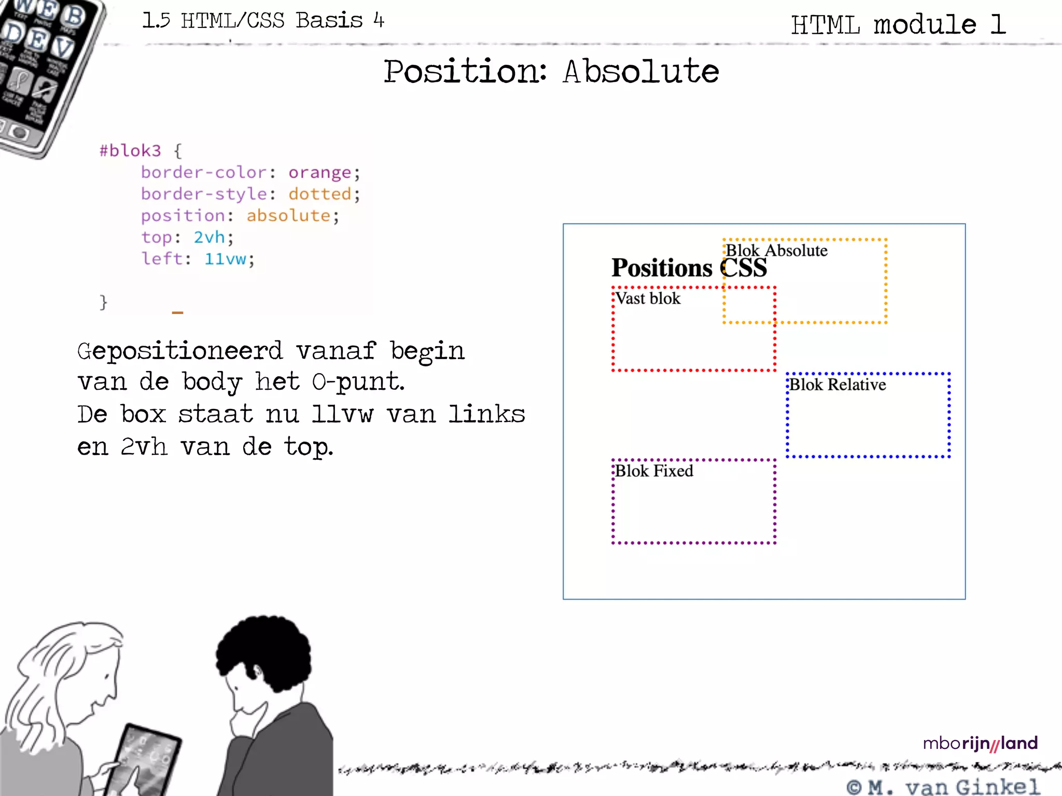This screenshot has width=1062, height=796.
Task: Click the 'border-style: dotted;' code line
Action: [250, 194]
